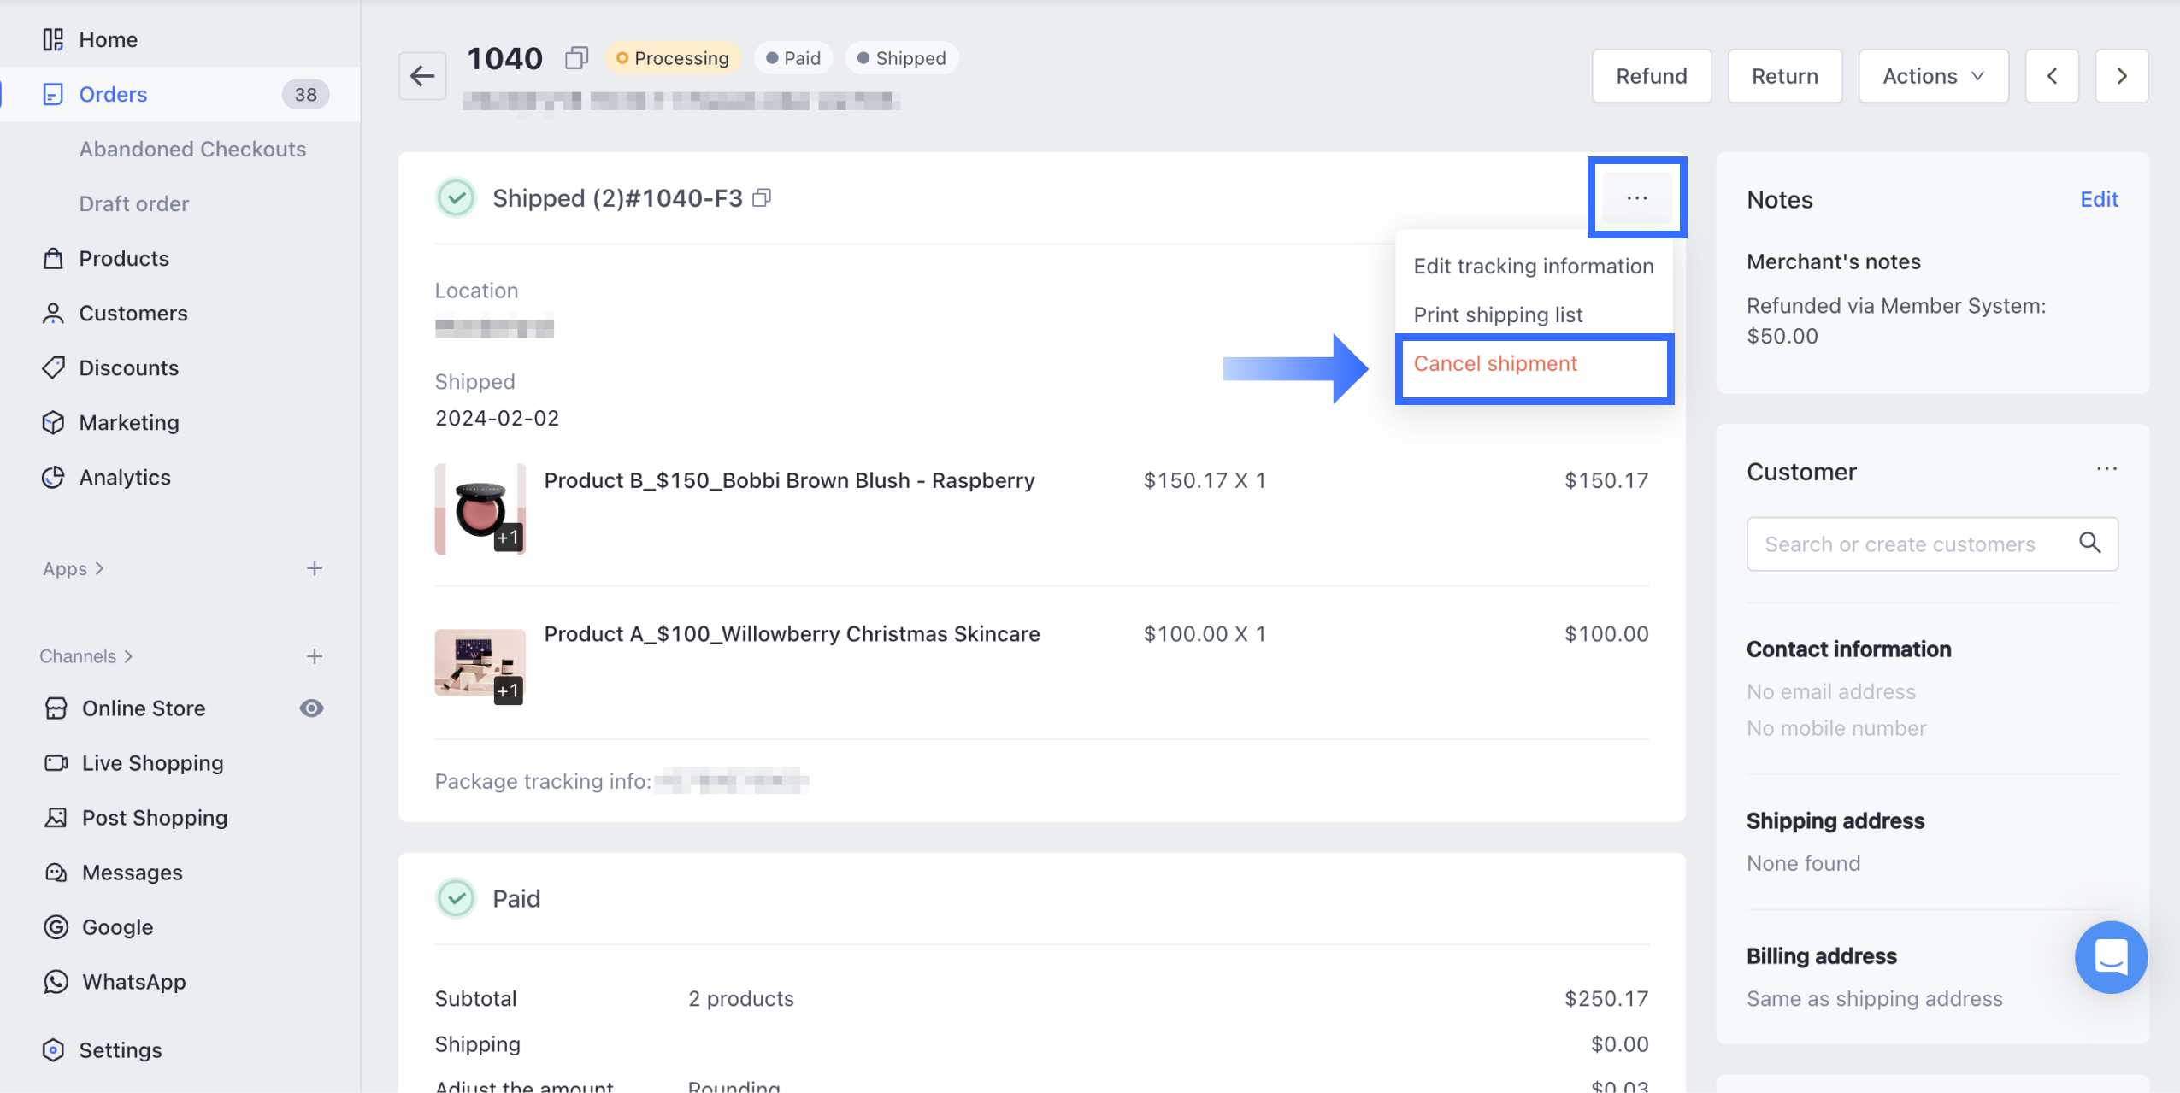Click Edit link in Notes

tap(2099, 199)
